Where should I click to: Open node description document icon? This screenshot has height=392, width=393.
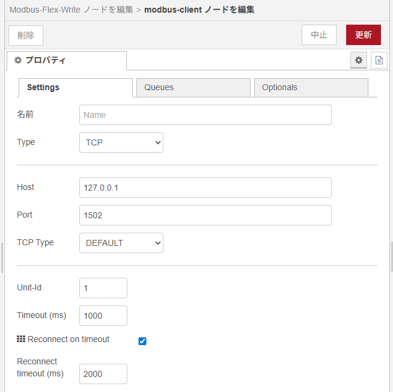(379, 60)
